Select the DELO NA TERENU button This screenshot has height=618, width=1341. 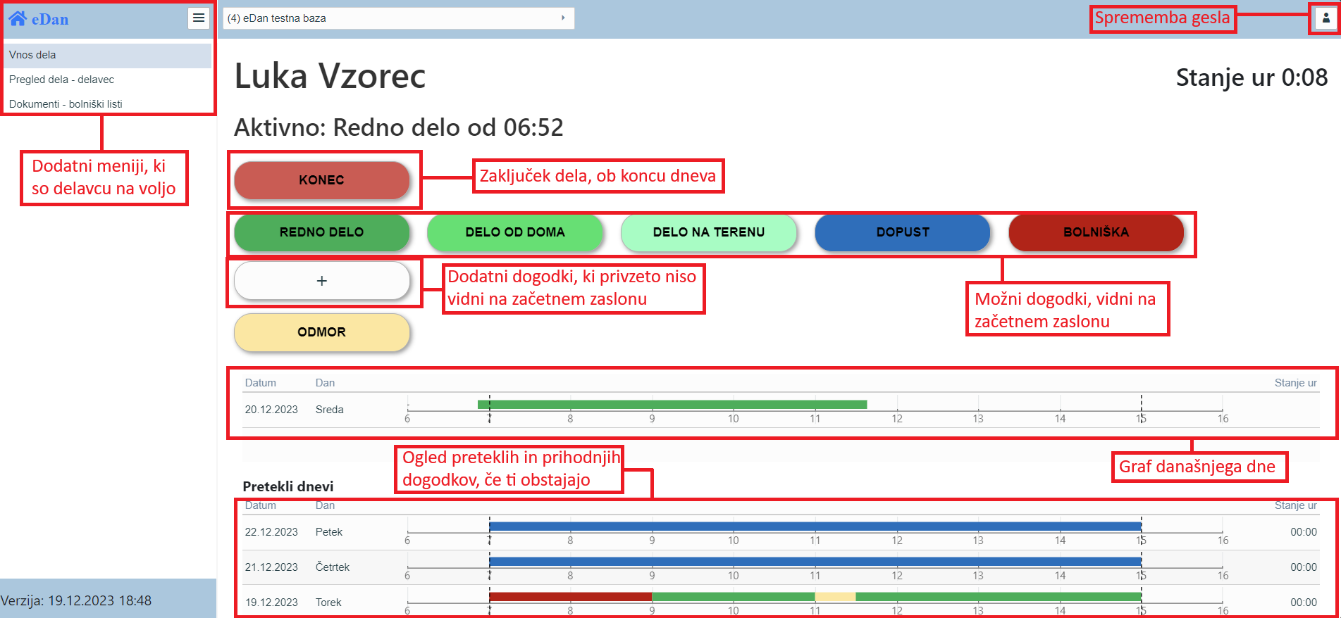709,232
